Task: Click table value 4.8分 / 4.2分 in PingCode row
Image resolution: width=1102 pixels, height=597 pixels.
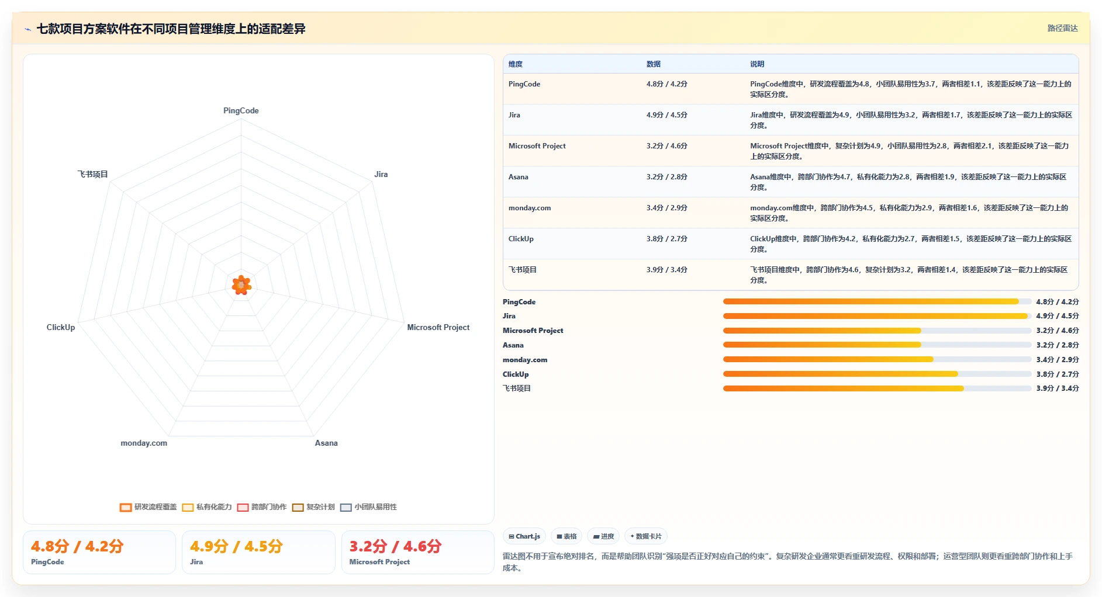Action: coord(667,84)
